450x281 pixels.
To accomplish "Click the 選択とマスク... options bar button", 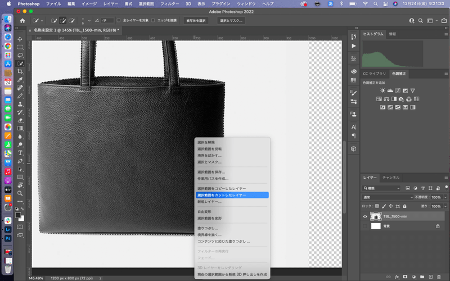I will click(x=231, y=21).
